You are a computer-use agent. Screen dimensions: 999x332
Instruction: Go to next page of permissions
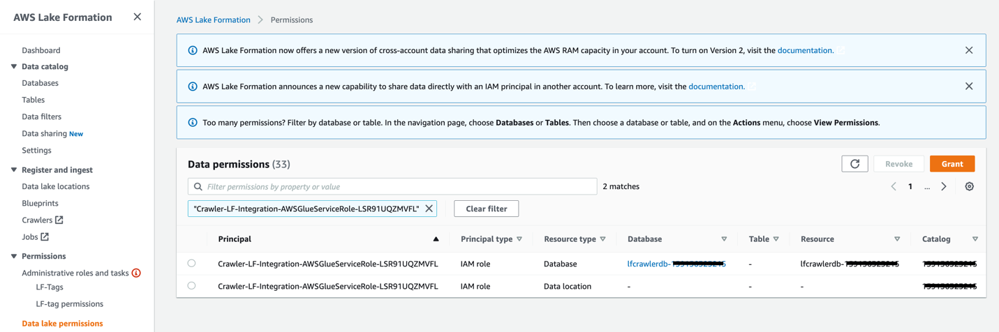pos(944,187)
